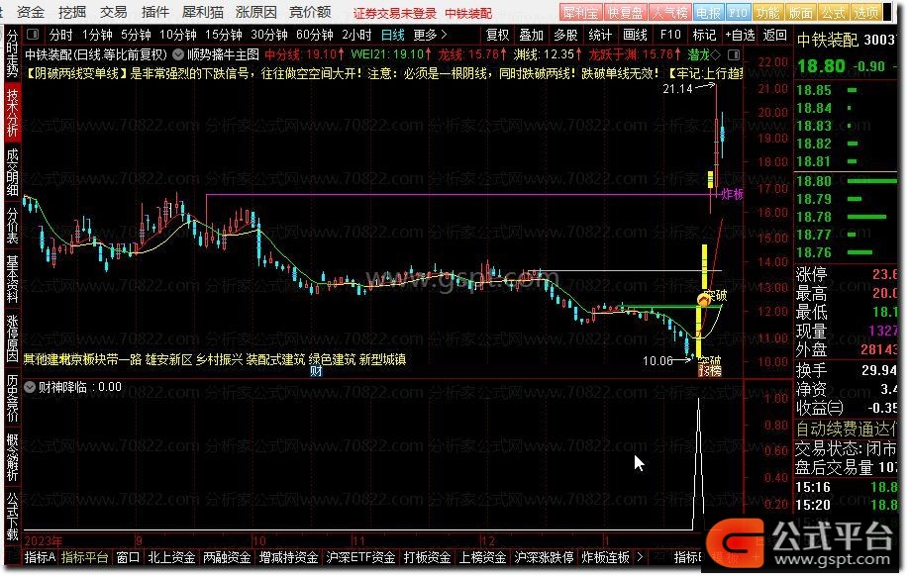Viewport: 909px width, 576px height.
Task: Click the blue F10 top button
Action: 738,12
